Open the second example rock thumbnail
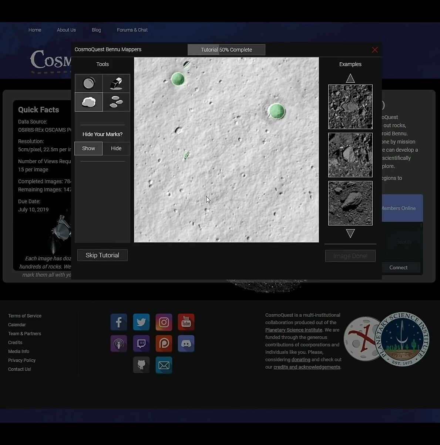Viewport: 440px width, 445px height. pyautogui.click(x=350, y=155)
